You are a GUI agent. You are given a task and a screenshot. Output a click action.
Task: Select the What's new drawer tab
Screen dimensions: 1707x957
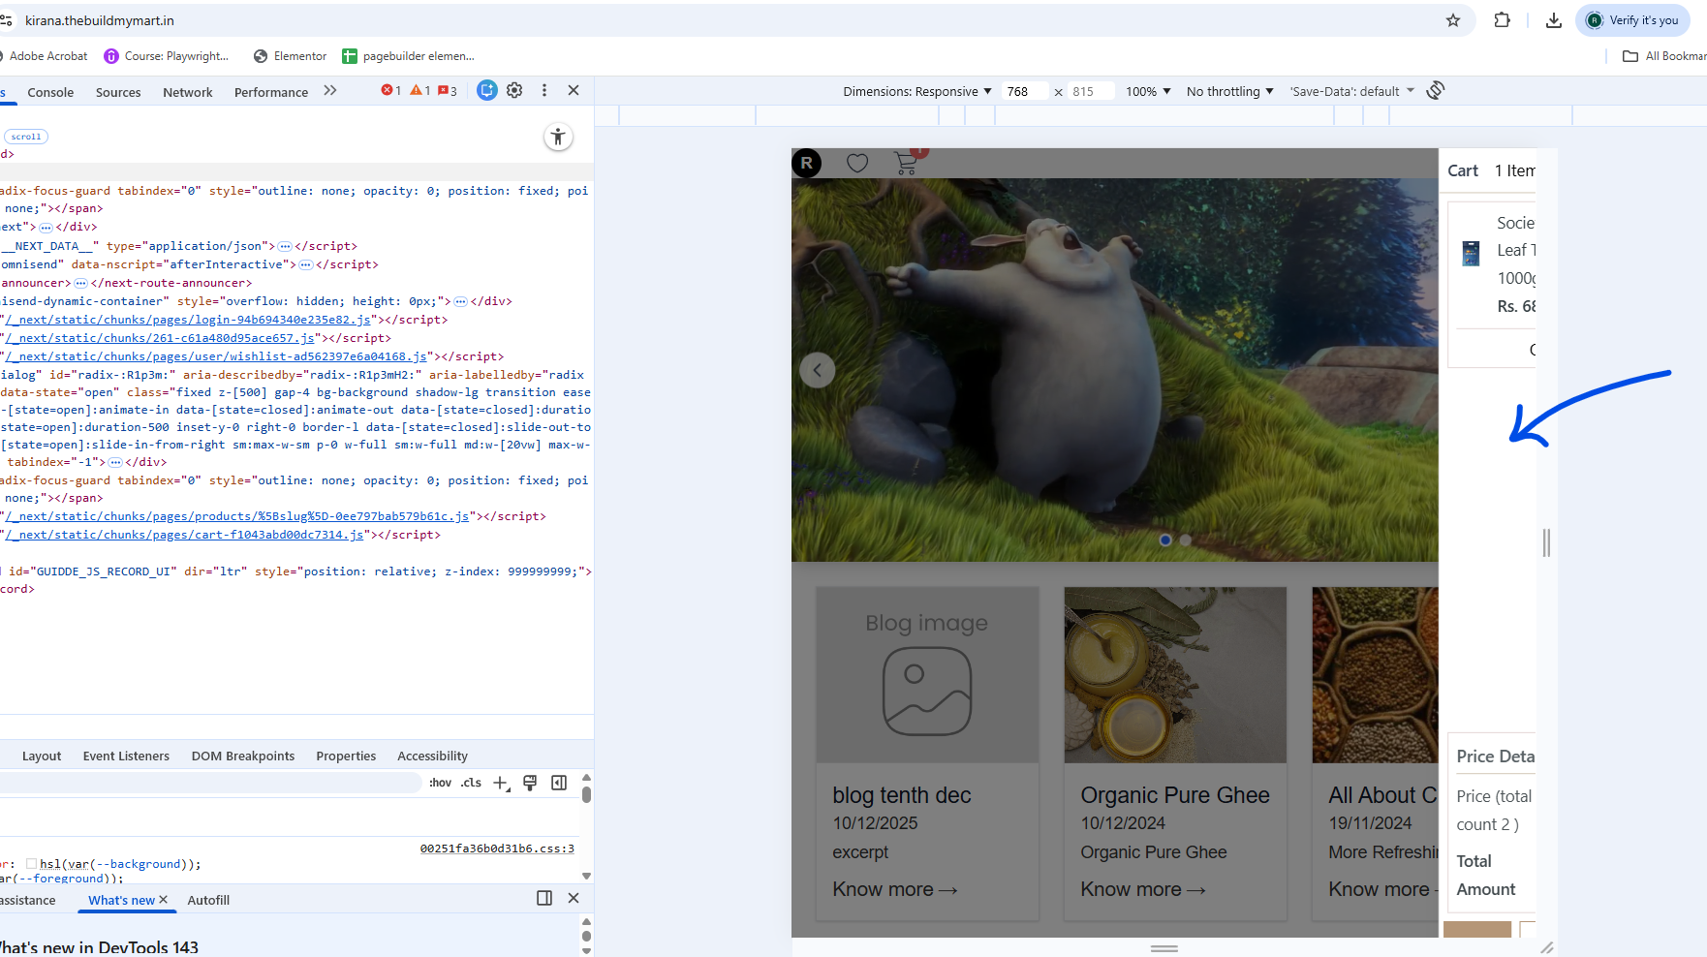121,900
